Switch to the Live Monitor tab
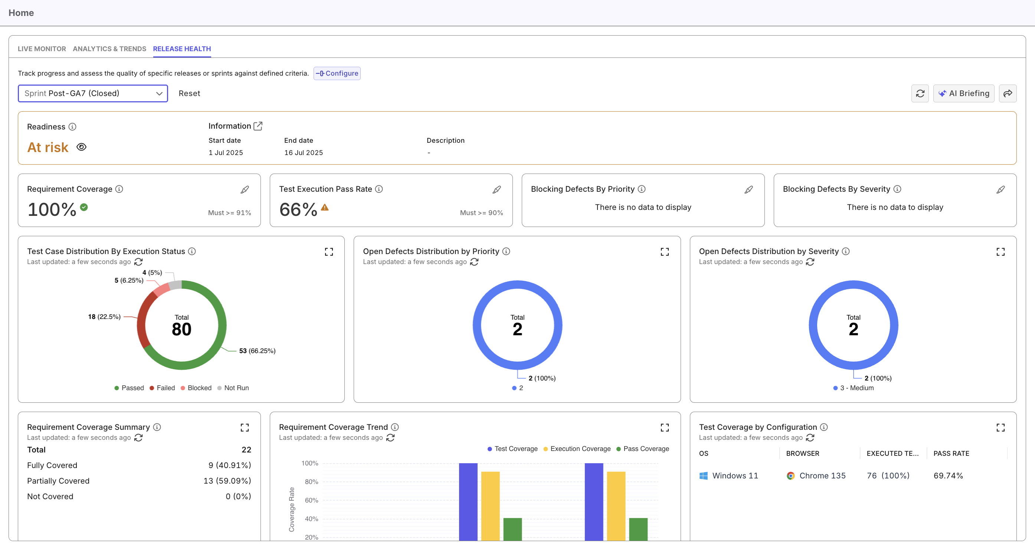The height and width of the screenshot is (550, 1035). [x=42, y=49]
